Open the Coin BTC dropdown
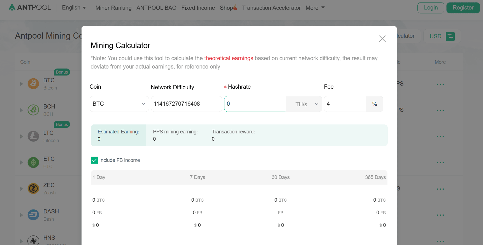 [119, 104]
